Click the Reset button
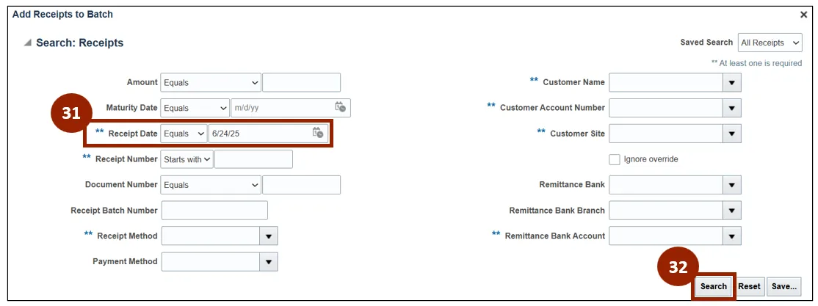818x306 pixels. [749, 287]
